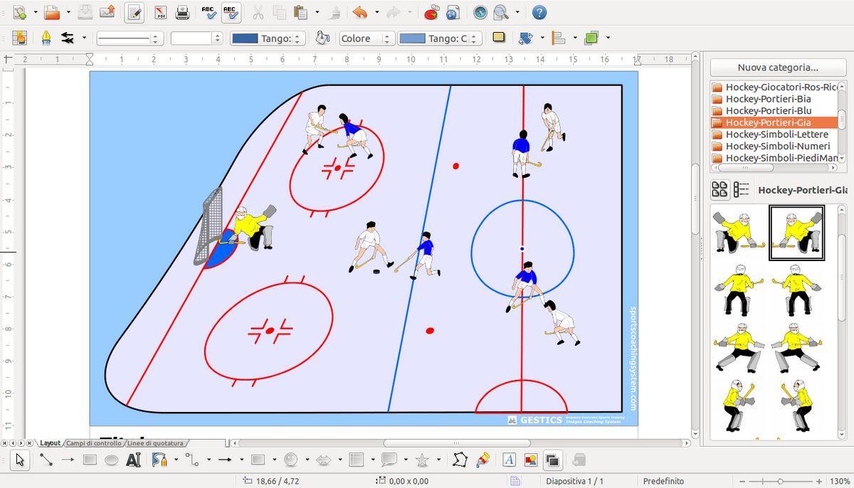This screenshot has width=854, height=488.
Task: Toggle the shadow button
Action: click(499, 38)
